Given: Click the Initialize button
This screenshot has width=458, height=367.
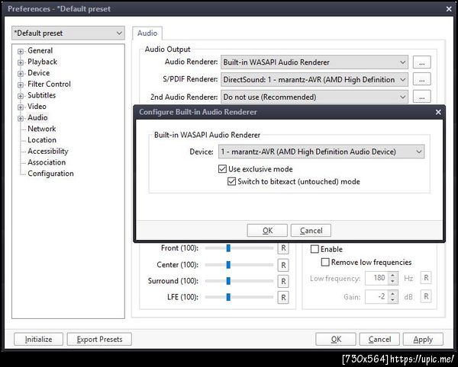Looking at the screenshot, I should coord(39,340).
